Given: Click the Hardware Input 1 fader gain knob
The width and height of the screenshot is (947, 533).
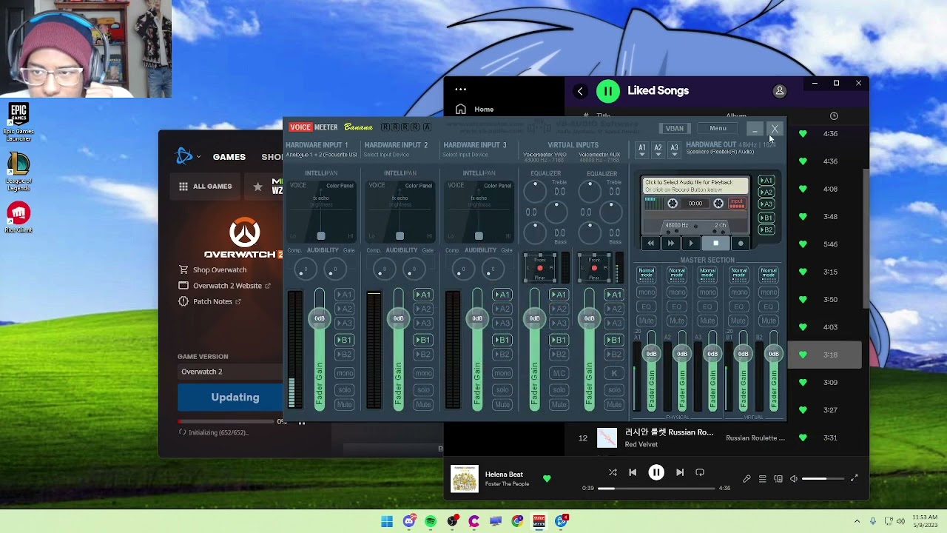Looking at the screenshot, I should click(320, 318).
